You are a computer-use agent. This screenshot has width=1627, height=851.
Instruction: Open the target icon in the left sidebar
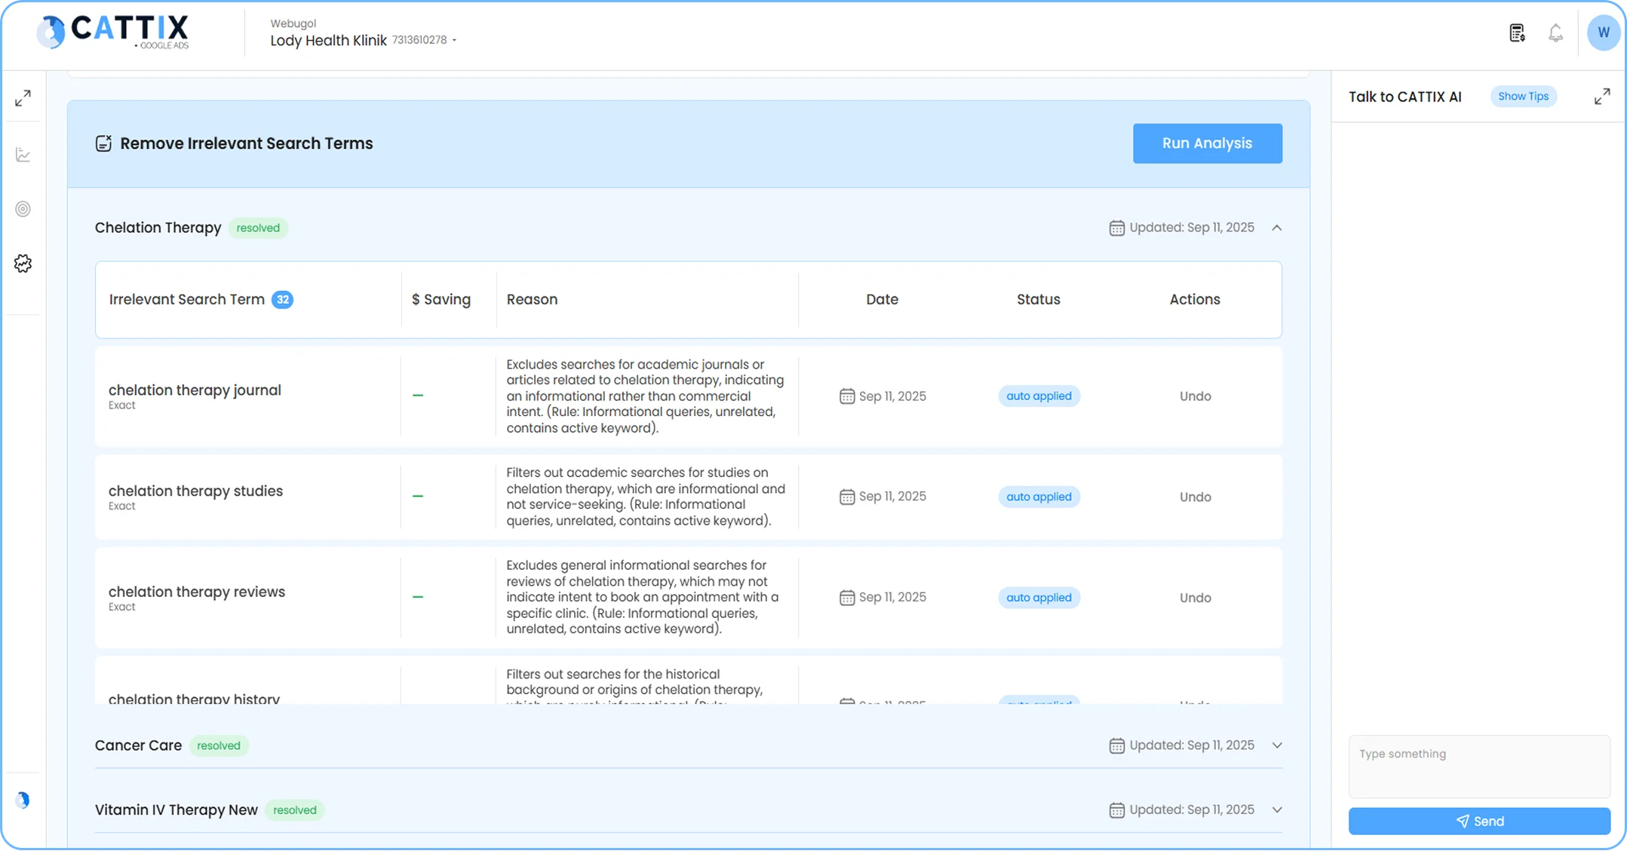coord(23,209)
